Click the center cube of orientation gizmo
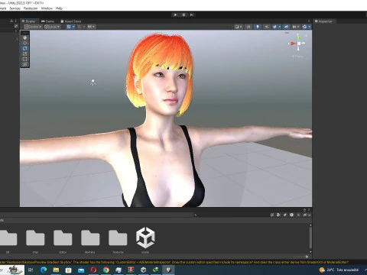The width and height of the screenshot is (367, 275). 299,44
